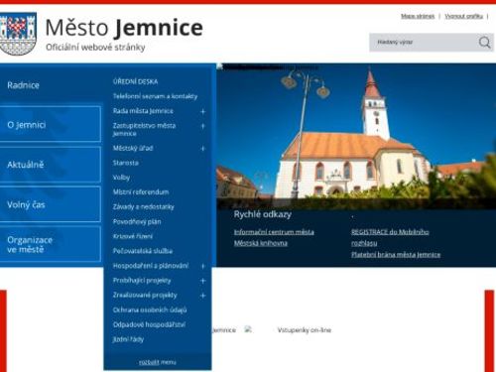Screen dimensions: 496x372
Task: Open the Aktuálně menu section
Action: coord(51,165)
